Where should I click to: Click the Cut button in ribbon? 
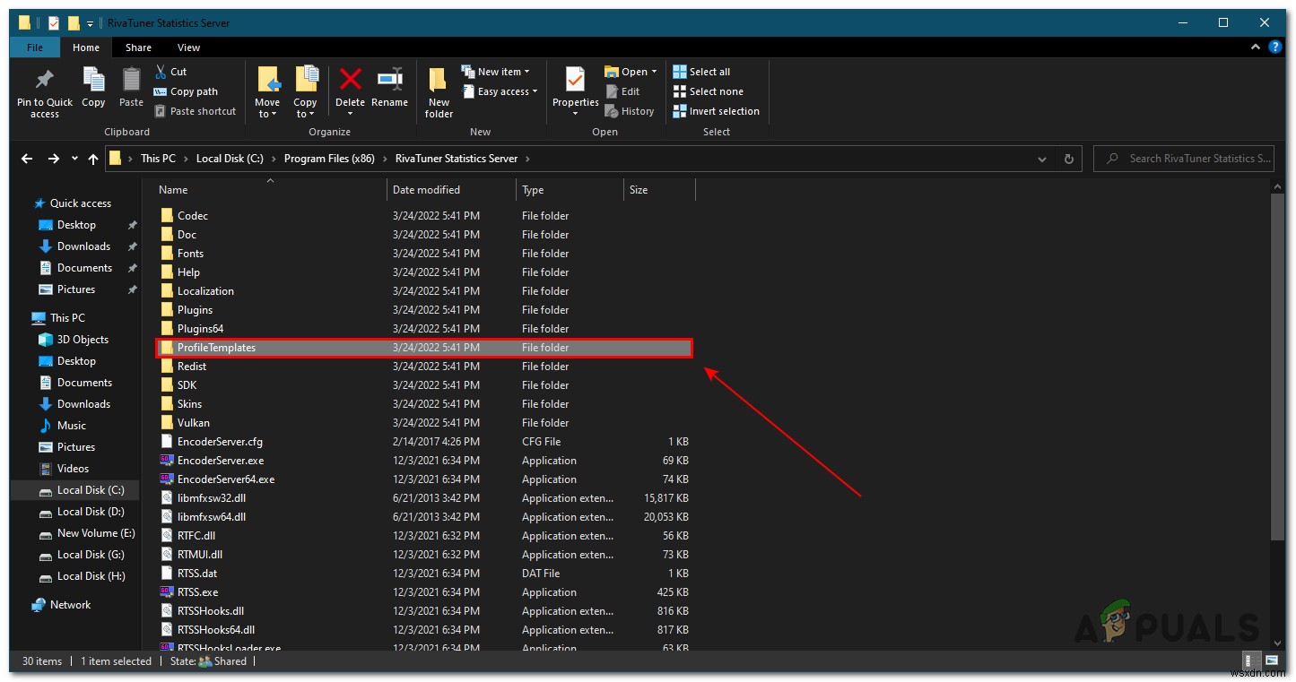pyautogui.click(x=170, y=72)
